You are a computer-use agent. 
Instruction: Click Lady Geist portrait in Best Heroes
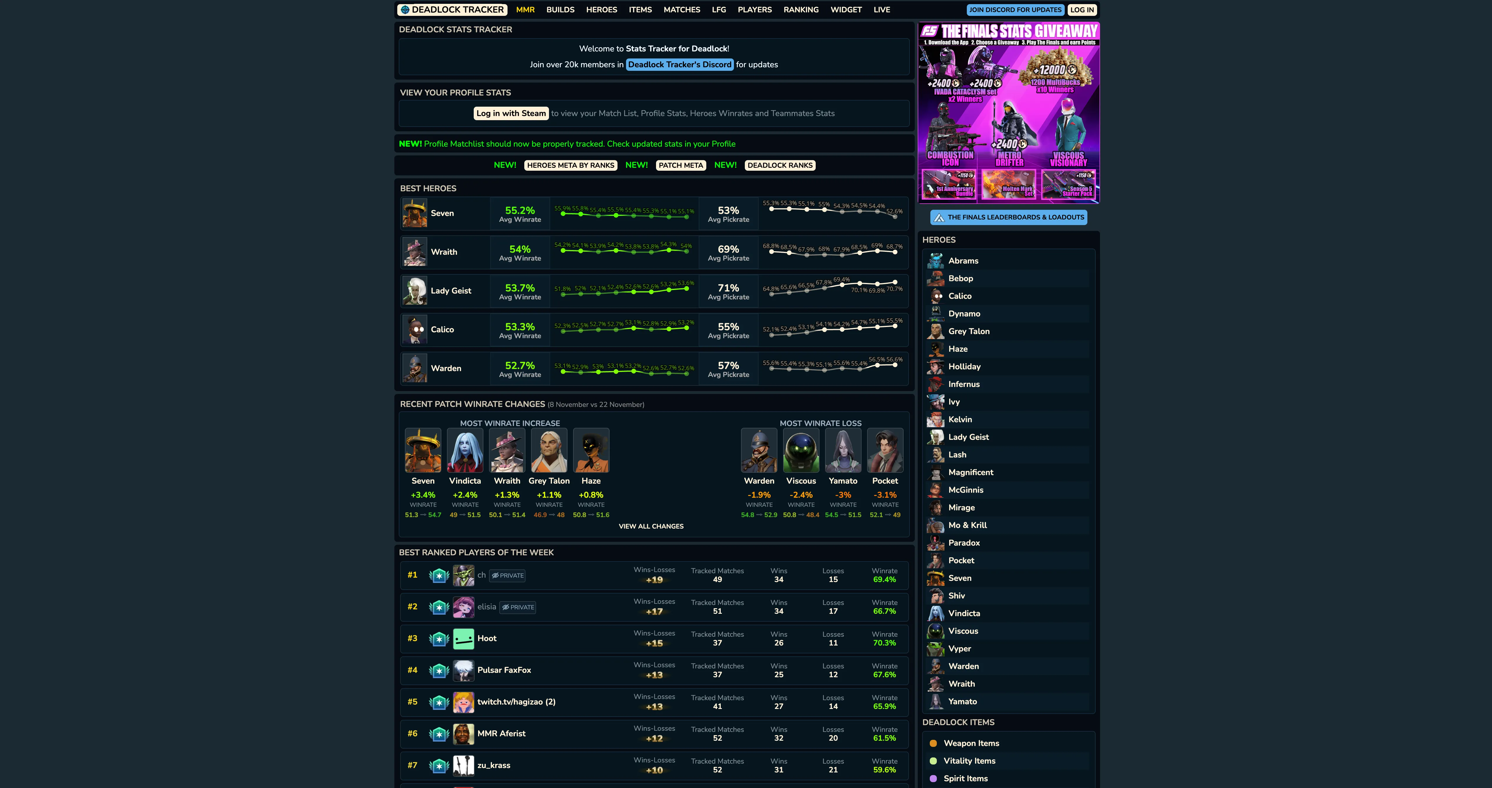coord(415,291)
